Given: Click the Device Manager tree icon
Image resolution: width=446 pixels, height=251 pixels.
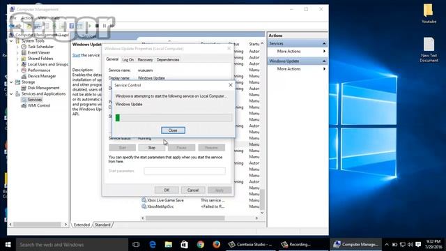Looking at the screenshot, I should [24, 76].
